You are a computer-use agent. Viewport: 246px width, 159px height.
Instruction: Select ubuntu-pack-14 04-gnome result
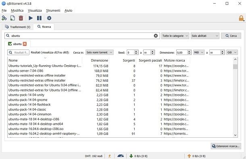tap(99, 100)
